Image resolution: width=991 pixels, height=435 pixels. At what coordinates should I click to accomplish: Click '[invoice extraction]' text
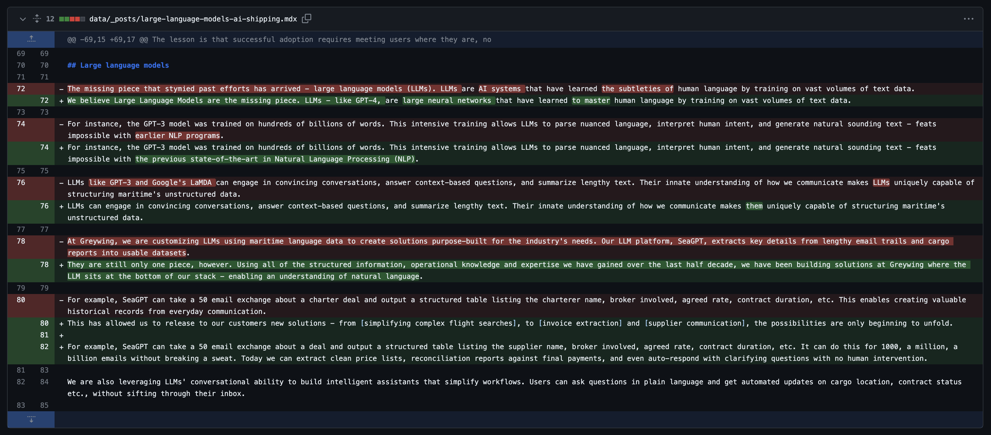[580, 323]
